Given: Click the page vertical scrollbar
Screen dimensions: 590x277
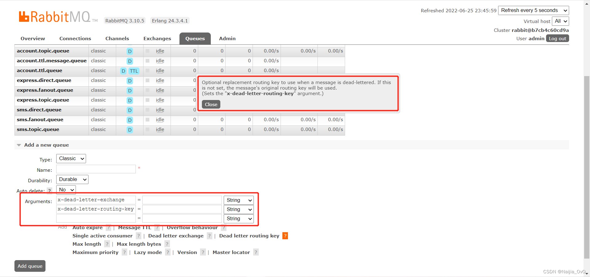Looking at the screenshot, I should (587, 167).
